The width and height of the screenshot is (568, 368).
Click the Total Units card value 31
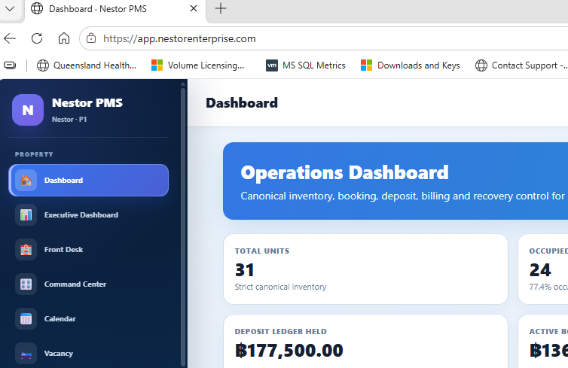[245, 270]
